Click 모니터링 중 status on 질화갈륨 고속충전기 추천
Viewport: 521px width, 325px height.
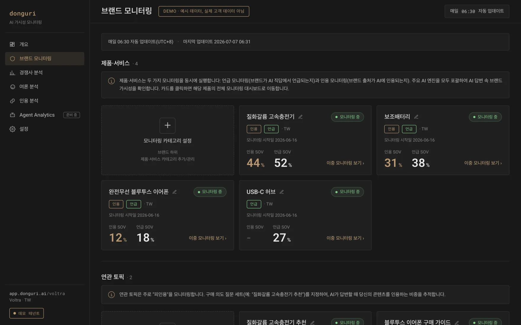[347, 322]
